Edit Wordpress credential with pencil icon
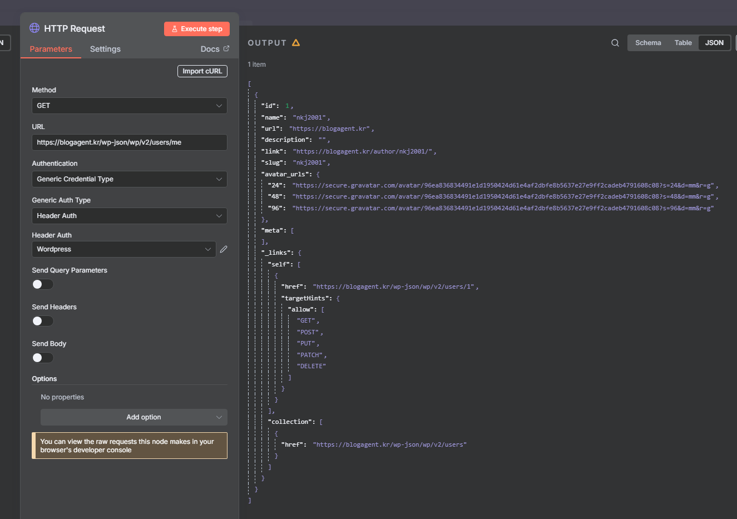The image size is (737, 519). [224, 249]
